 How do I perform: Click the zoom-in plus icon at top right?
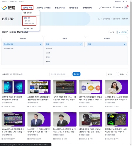click(x=123, y=1)
